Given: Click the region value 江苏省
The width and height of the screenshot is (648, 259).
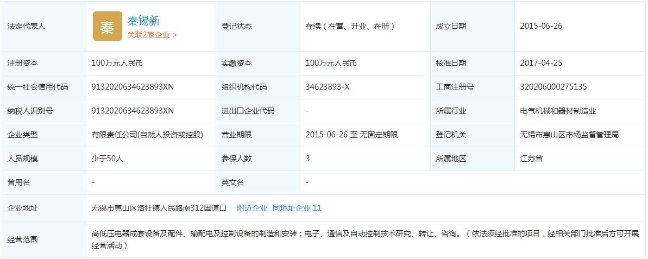Looking at the screenshot, I should click(x=531, y=159).
